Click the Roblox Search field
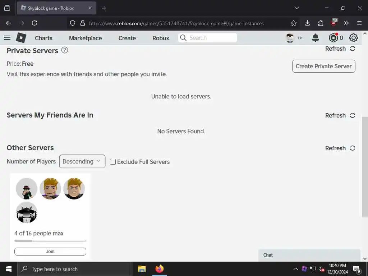This screenshot has width=368, height=276. pos(207,38)
